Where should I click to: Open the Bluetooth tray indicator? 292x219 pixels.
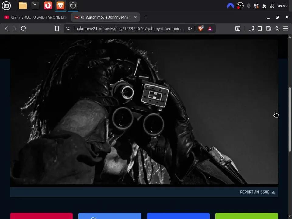pyautogui.click(x=249, y=6)
